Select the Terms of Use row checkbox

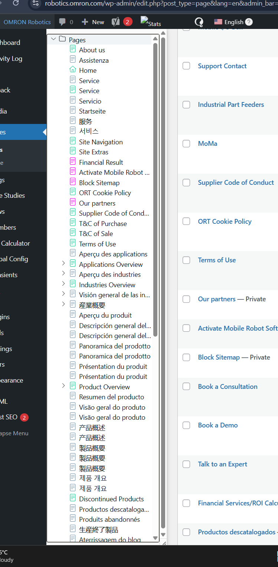click(x=186, y=260)
